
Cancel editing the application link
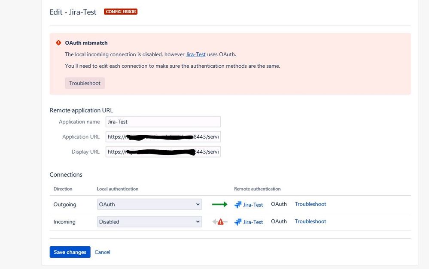(102, 252)
